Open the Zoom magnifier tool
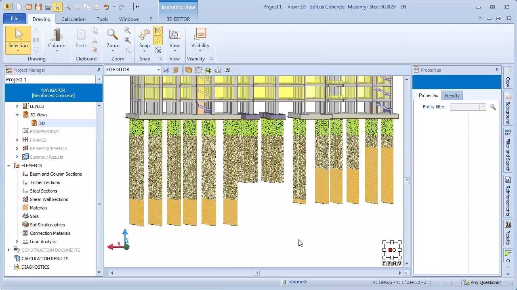 pos(113,40)
